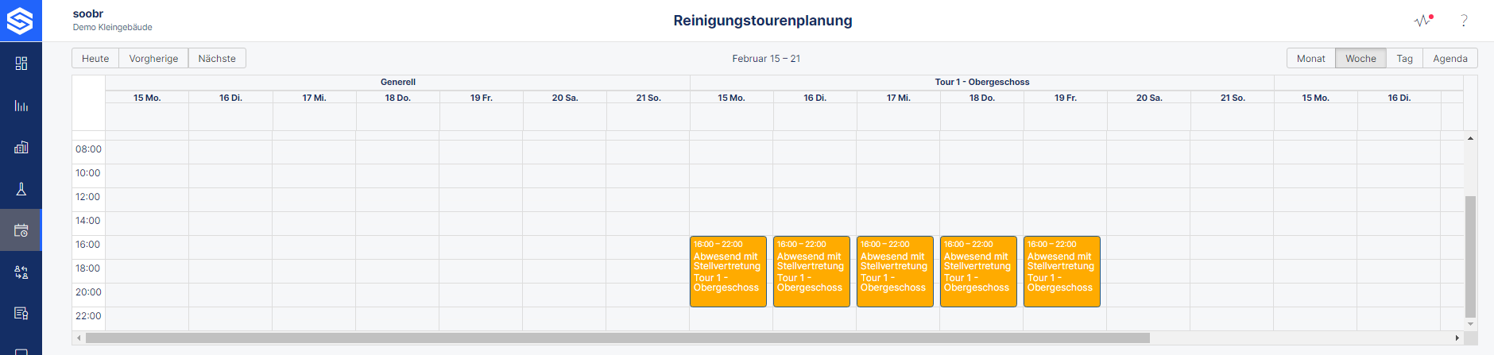Go to Heute in calendar
This screenshot has width=1494, height=355.
tap(95, 59)
